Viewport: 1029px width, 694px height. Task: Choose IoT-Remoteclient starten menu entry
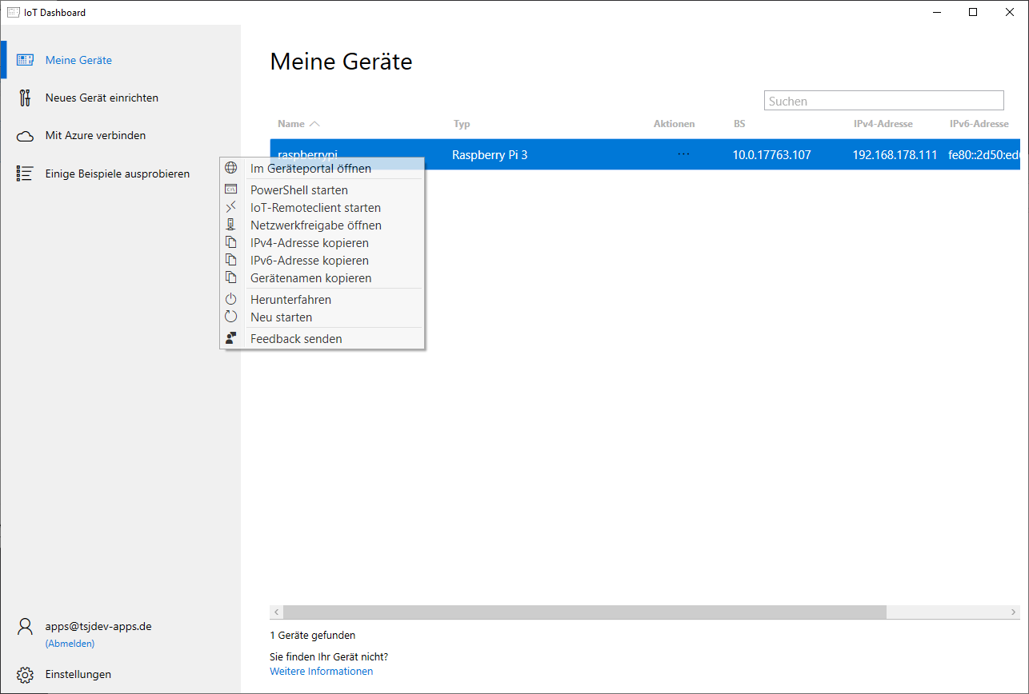click(315, 208)
